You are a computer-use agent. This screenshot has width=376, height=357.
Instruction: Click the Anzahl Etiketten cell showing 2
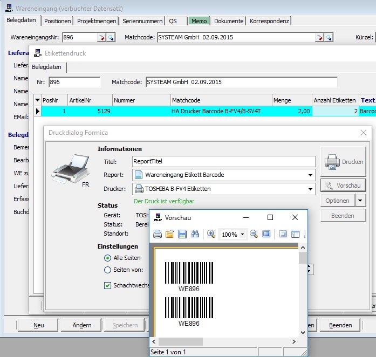[335, 111]
